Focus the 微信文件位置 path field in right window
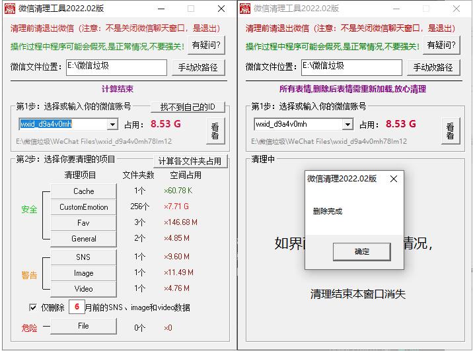 351,67
